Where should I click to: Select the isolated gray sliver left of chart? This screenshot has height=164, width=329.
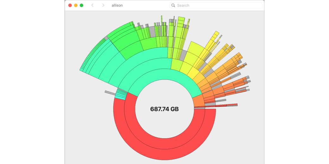(x=110, y=93)
